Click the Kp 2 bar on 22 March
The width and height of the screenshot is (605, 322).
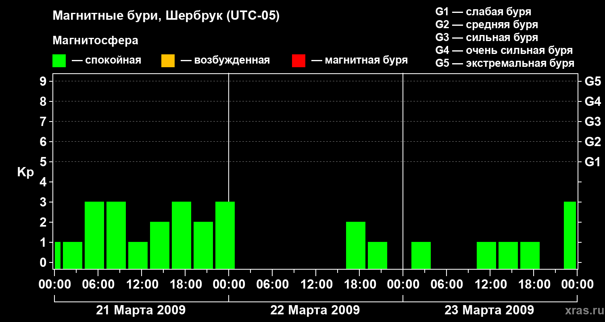[x=356, y=245]
